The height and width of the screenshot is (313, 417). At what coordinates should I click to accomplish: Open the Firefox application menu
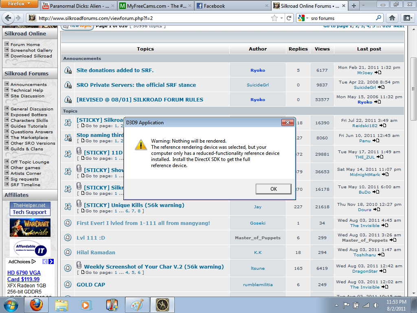click(20, 4)
